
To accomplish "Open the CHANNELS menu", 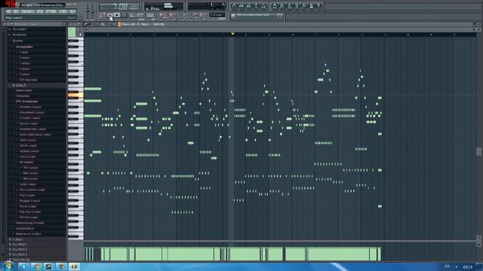I will click(28, 11).
